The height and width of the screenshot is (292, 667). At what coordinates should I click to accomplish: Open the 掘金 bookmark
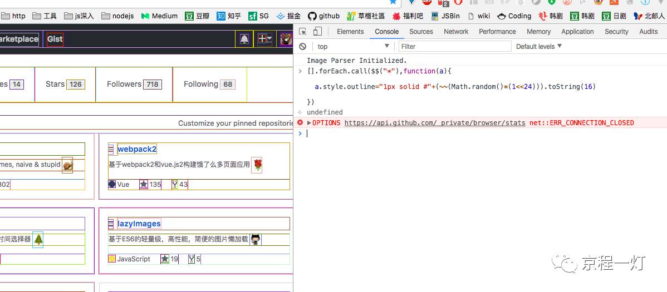(288, 16)
